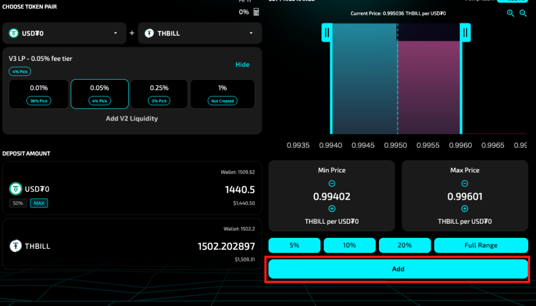Select the 0.01% fee tier
The image size is (536, 306).
click(x=39, y=94)
